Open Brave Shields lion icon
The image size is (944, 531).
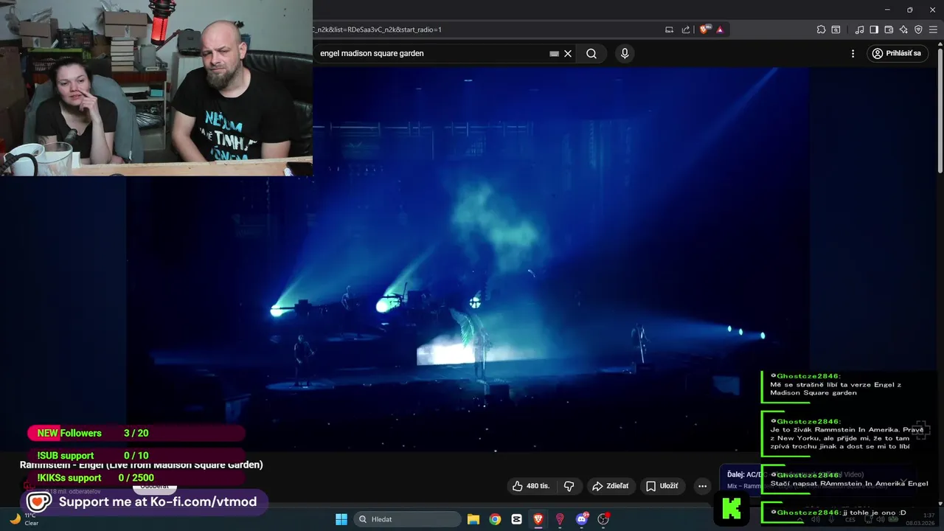(x=704, y=29)
